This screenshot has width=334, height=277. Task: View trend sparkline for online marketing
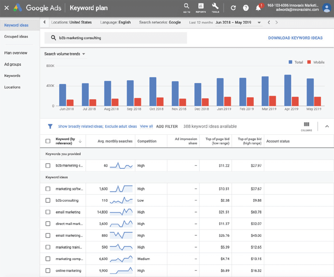tap(121, 270)
